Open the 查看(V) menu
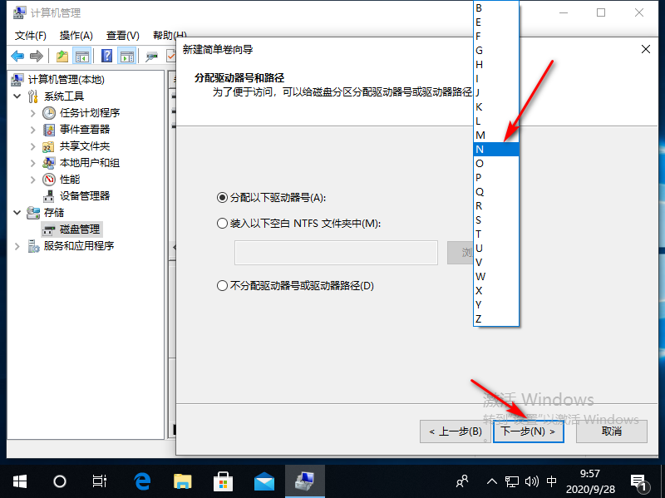 tap(121, 35)
